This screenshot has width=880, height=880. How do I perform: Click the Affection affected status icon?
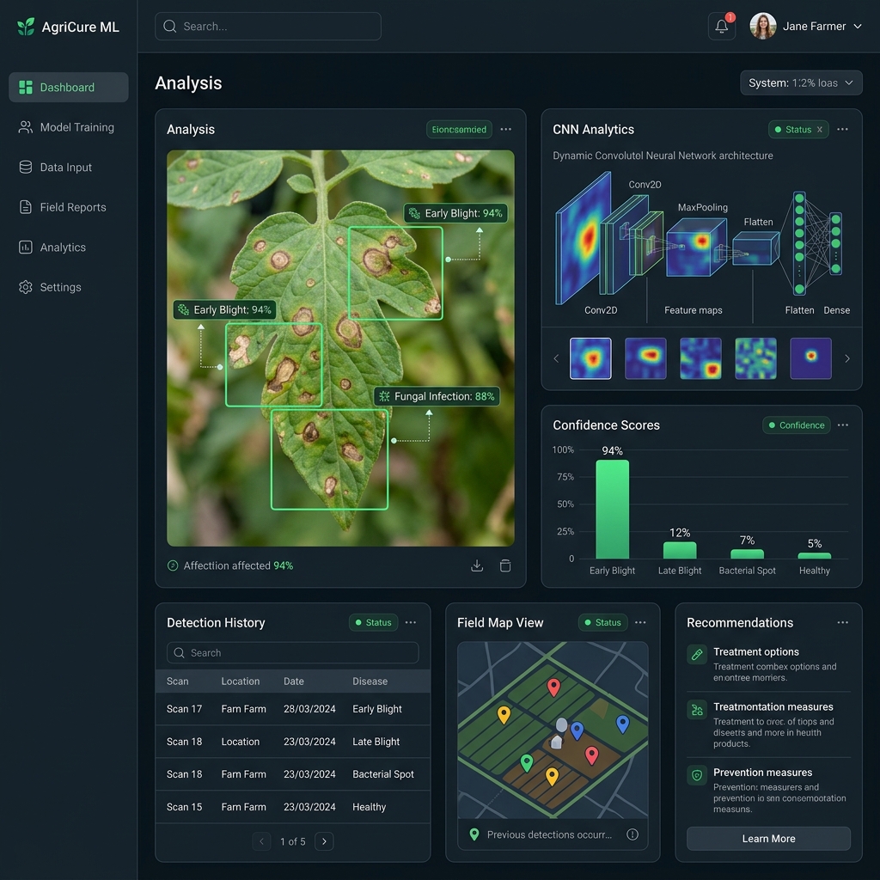pos(173,565)
